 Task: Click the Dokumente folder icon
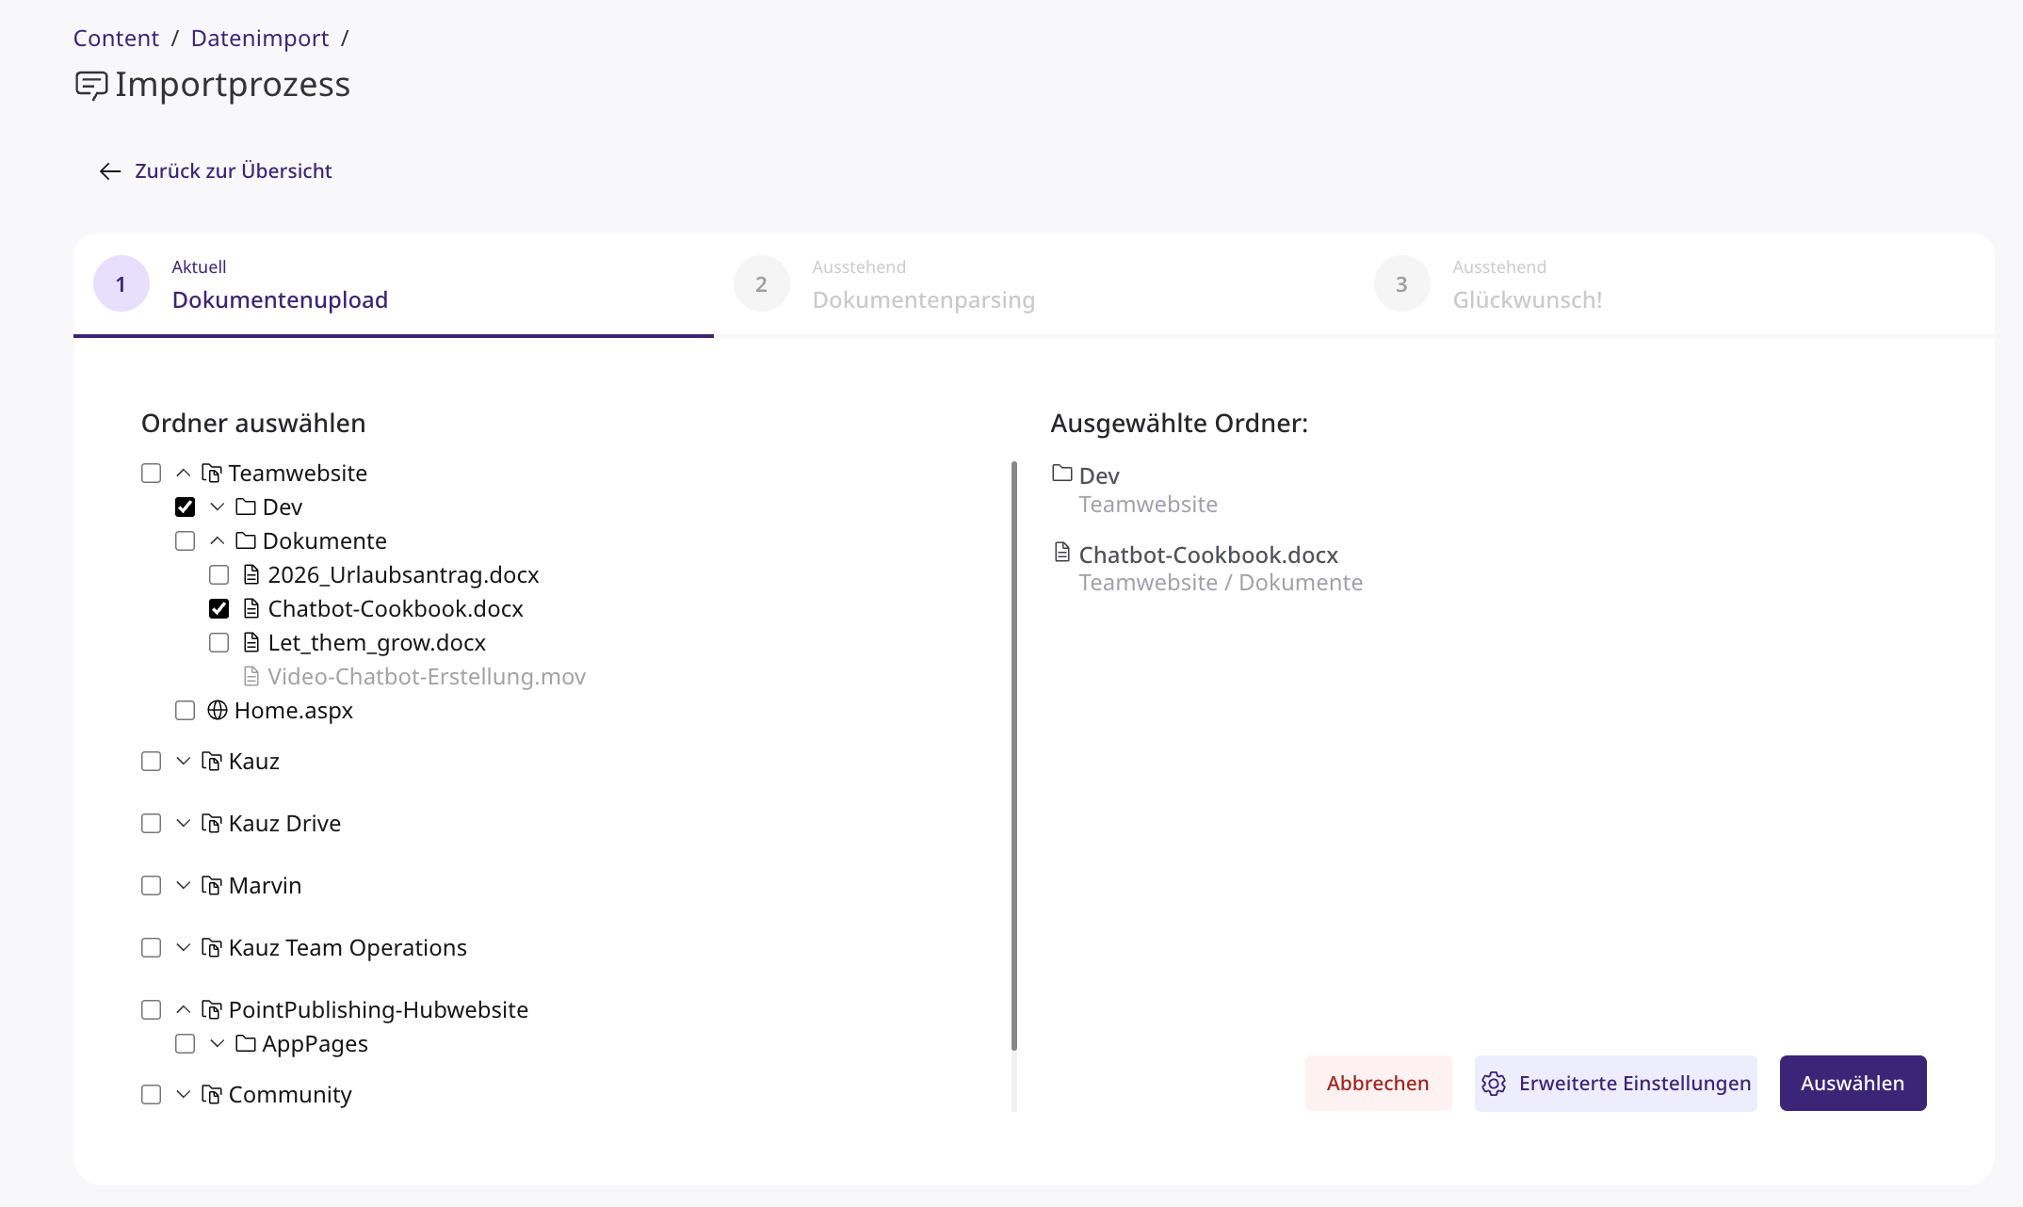246,540
